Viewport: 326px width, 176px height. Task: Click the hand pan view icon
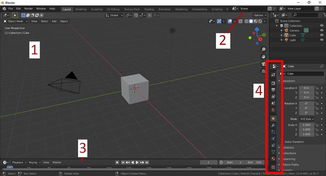263,56
